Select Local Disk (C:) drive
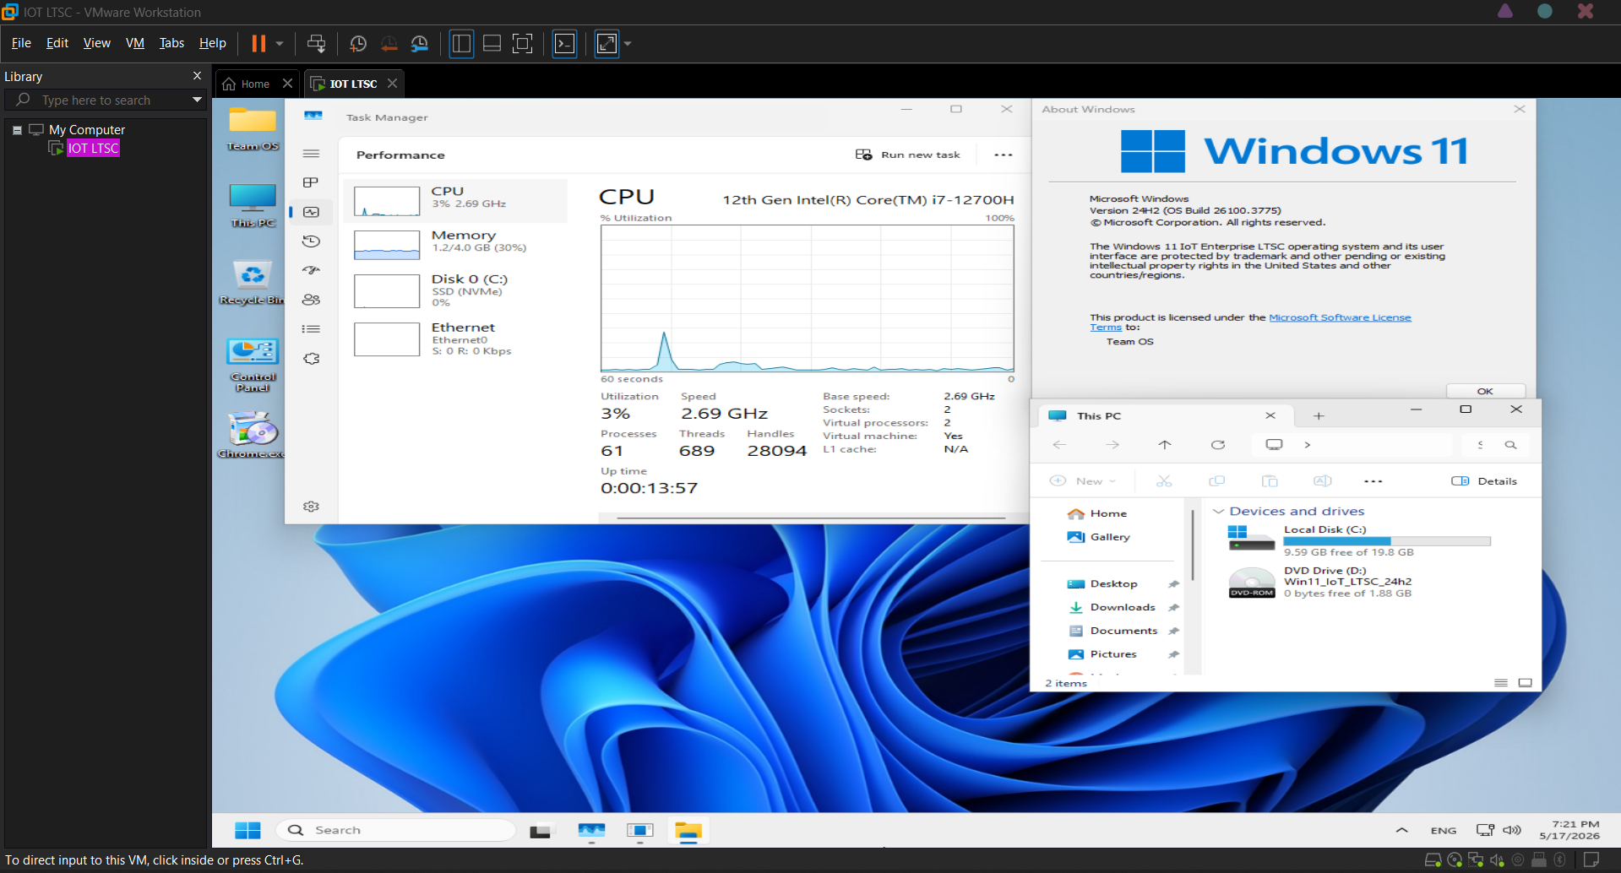The width and height of the screenshot is (1621, 873). [1360, 540]
